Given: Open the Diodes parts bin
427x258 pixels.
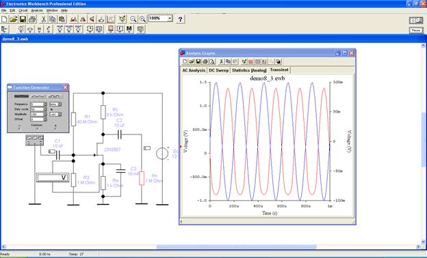Looking at the screenshot, I should (x=39, y=29).
